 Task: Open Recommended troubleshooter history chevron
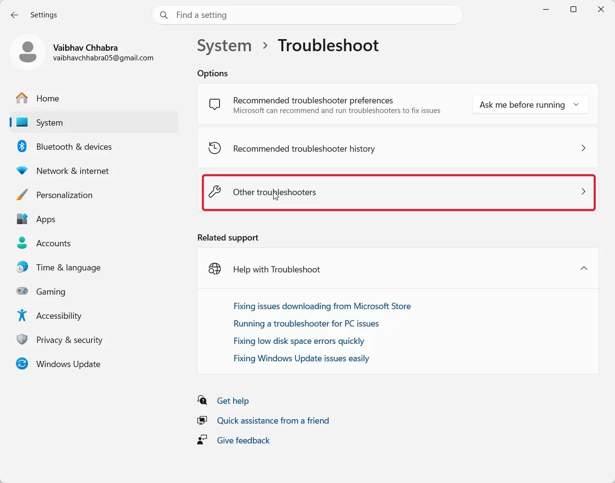click(584, 148)
